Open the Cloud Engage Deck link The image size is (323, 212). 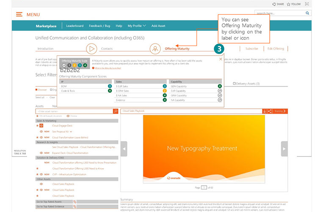[62, 125]
